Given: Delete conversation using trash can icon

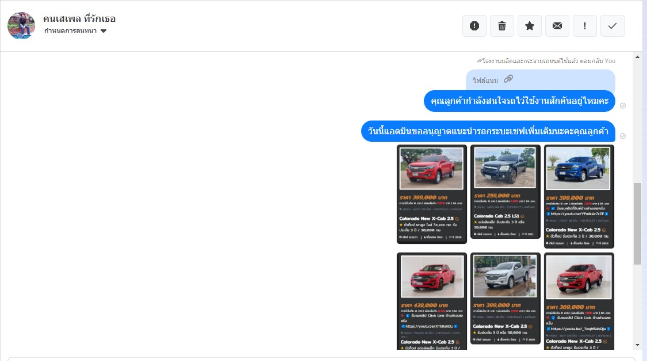Looking at the screenshot, I should [x=501, y=26].
